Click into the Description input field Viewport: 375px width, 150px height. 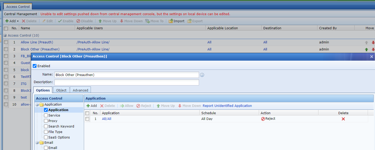pos(127,82)
